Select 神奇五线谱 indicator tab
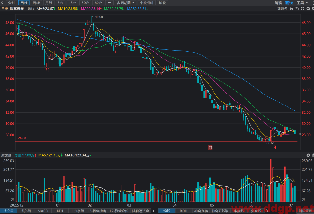The width and height of the screenshot is (314, 214). 220,211
